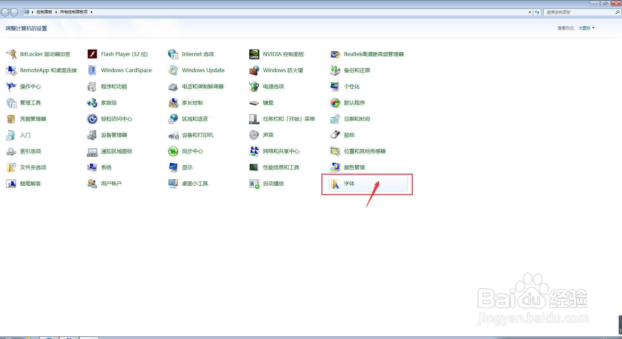Click the 用户帐户 link

pyautogui.click(x=111, y=183)
